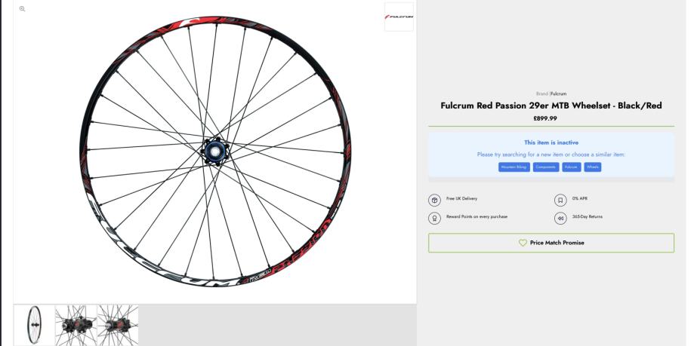Screen dimensions: 694x346
Task: Click the 365-Day Returns label
Action: click(x=587, y=217)
